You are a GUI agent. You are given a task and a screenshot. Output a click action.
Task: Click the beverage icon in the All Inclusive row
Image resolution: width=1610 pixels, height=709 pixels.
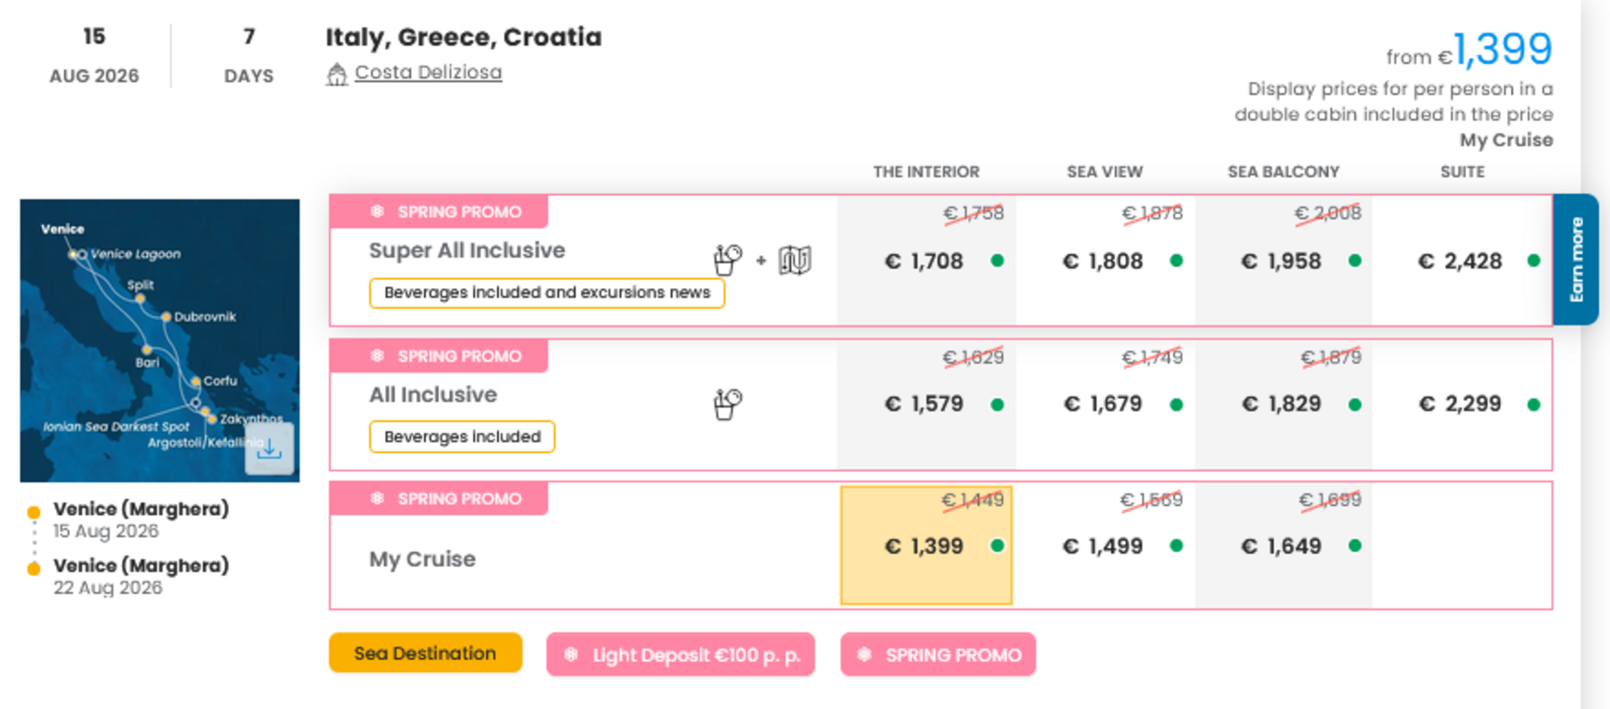[x=725, y=404]
